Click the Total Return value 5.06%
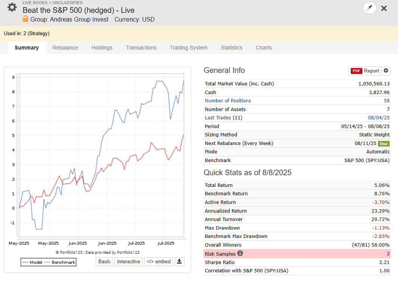398x281 pixels. pos(382,185)
